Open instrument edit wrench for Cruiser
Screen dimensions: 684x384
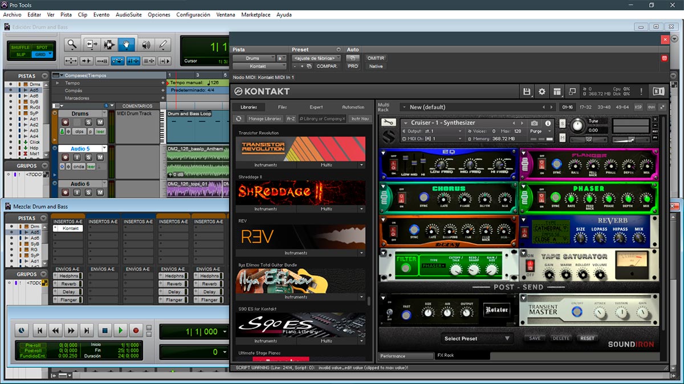pyautogui.click(x=389, y=122)
